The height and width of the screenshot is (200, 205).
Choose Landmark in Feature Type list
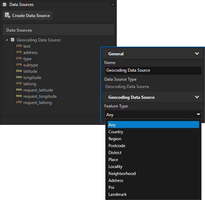point(153,194)
